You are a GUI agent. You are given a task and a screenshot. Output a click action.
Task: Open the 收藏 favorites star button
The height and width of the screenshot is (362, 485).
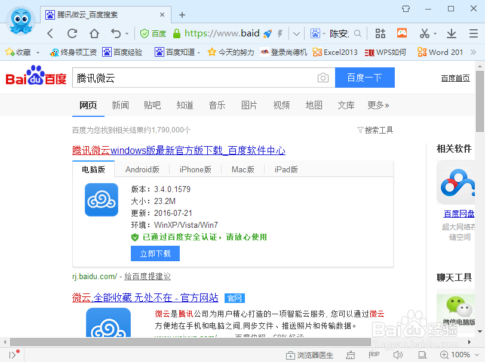click(18, 52)
